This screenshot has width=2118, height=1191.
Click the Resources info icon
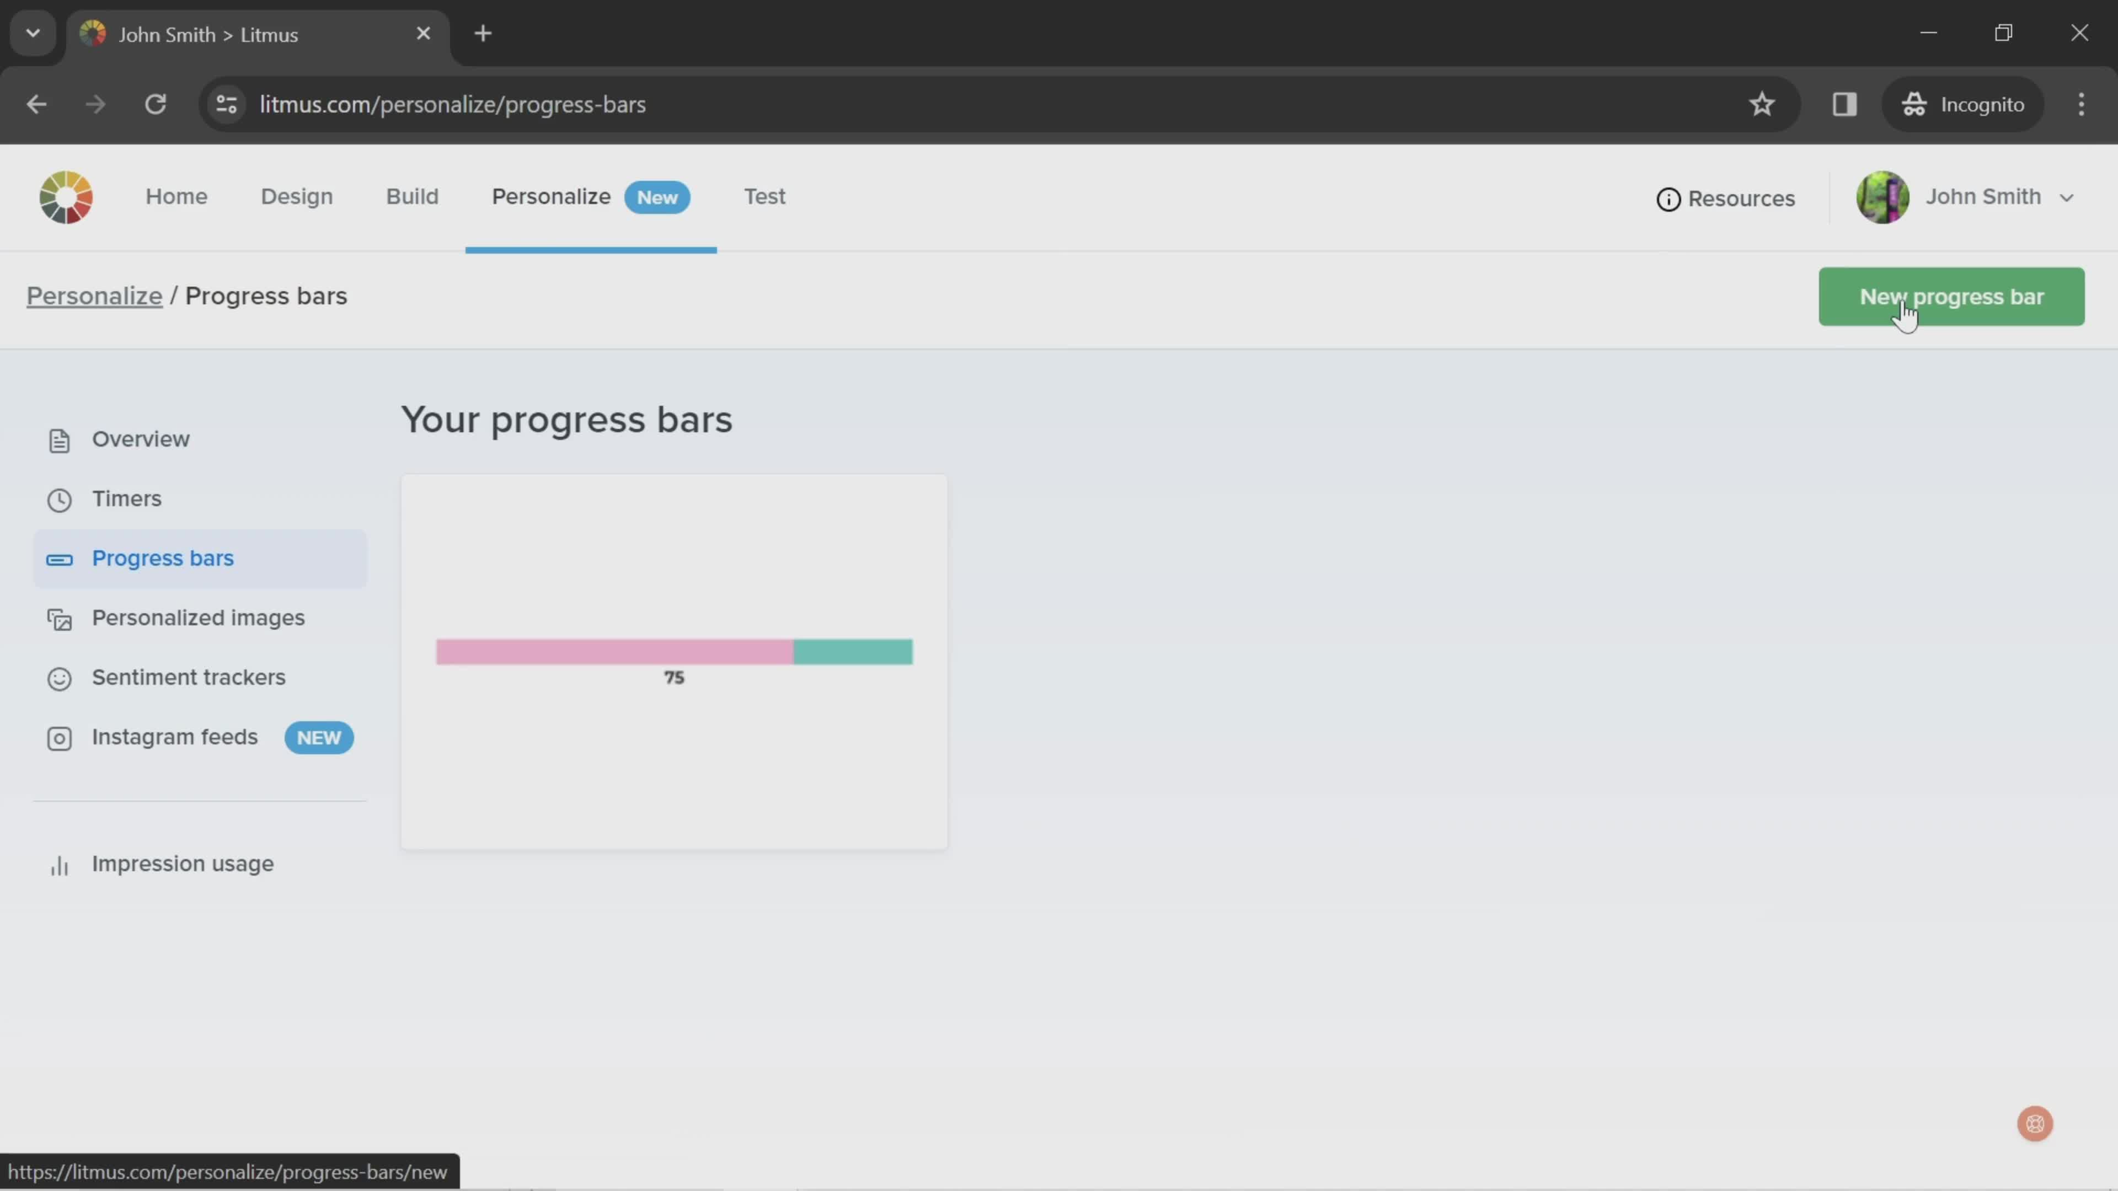point(1668,198)
